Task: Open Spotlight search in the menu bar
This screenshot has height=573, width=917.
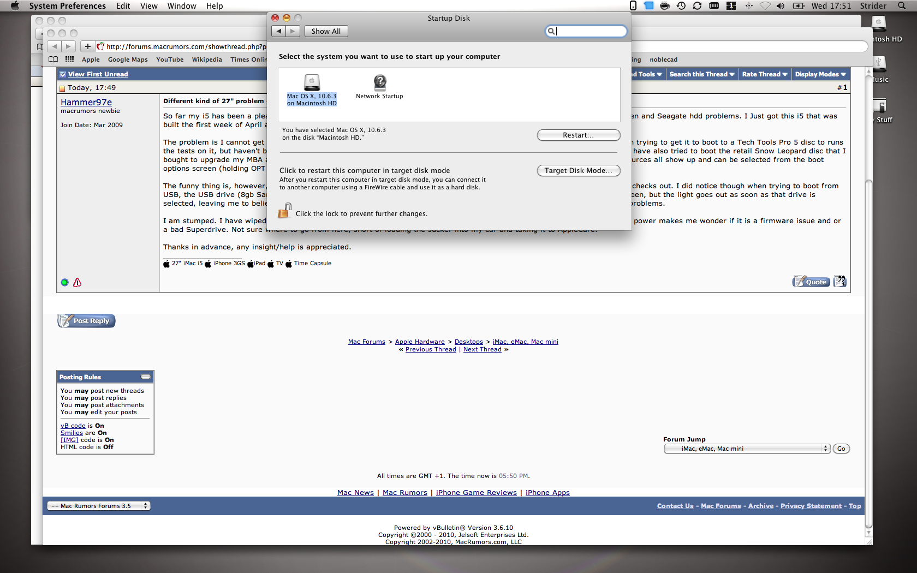Action: tap(901, 6)
